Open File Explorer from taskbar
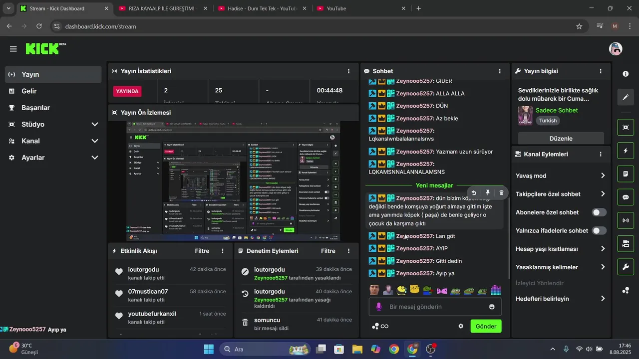Viewport: 639px width, 359px height. [357, 349]
